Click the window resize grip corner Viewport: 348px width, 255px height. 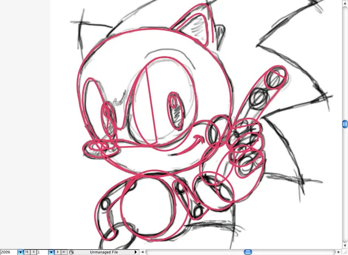[x=345, y=252]
